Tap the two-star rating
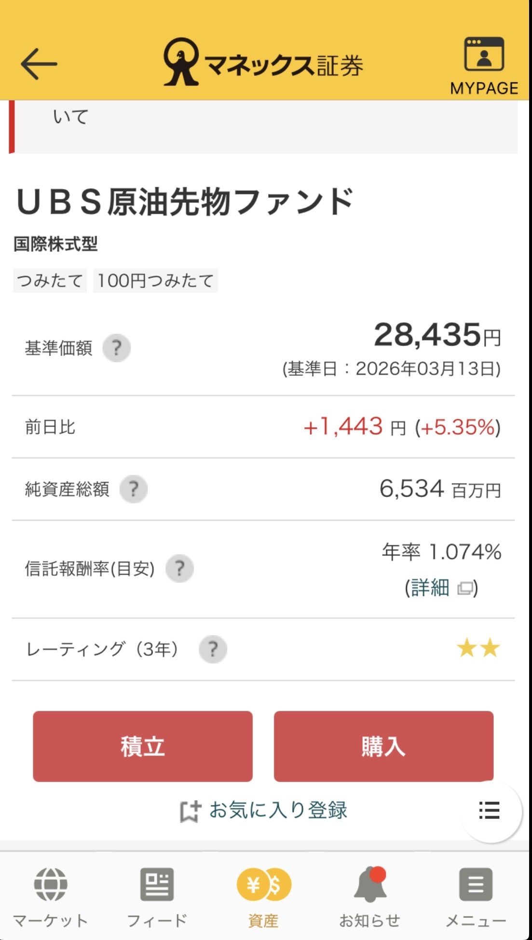Screen dimensions: 532x940 [478, 648]
